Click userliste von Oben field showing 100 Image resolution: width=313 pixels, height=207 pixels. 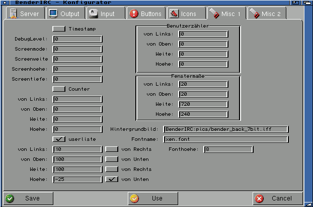click(x=77, y=159)
